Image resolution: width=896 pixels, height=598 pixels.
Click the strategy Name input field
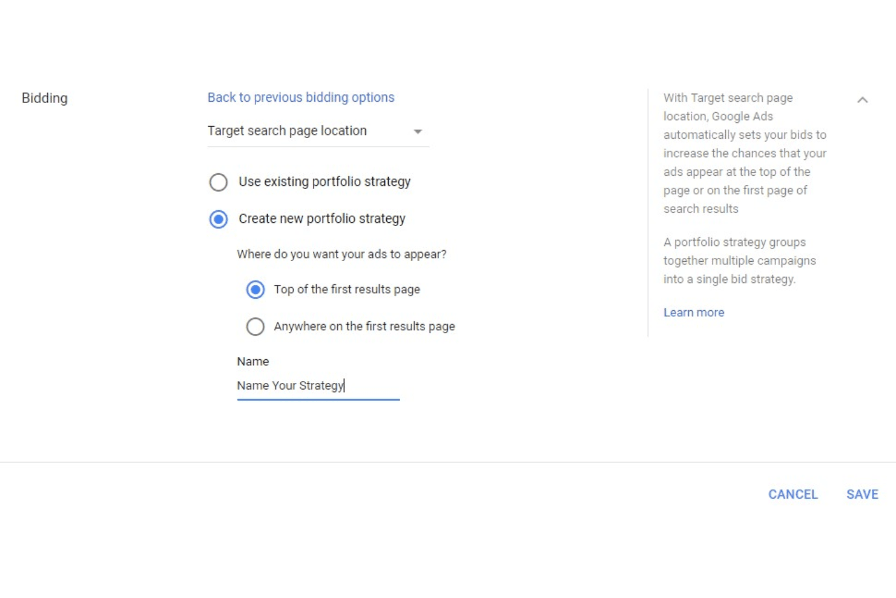pyautogui.click(x=318, y=386)
